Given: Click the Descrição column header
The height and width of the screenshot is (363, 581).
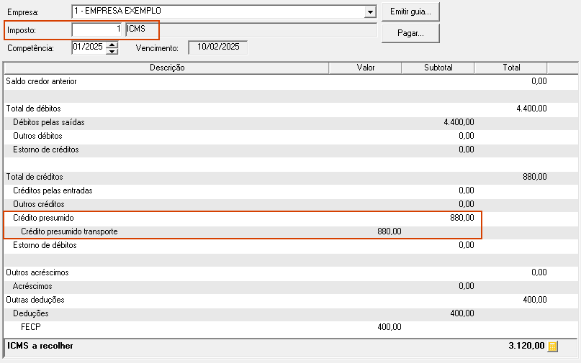Looking at the screenshot, I should tap(167, 68).
